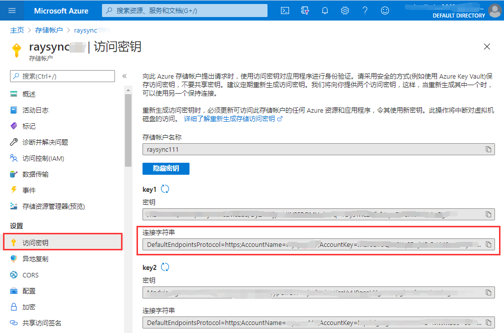Image resolution: width=504 pixels, height=333 pixels.
Task: Collapse the left sidebar menu
Action: pyautogui.click(x=124, y=76)
